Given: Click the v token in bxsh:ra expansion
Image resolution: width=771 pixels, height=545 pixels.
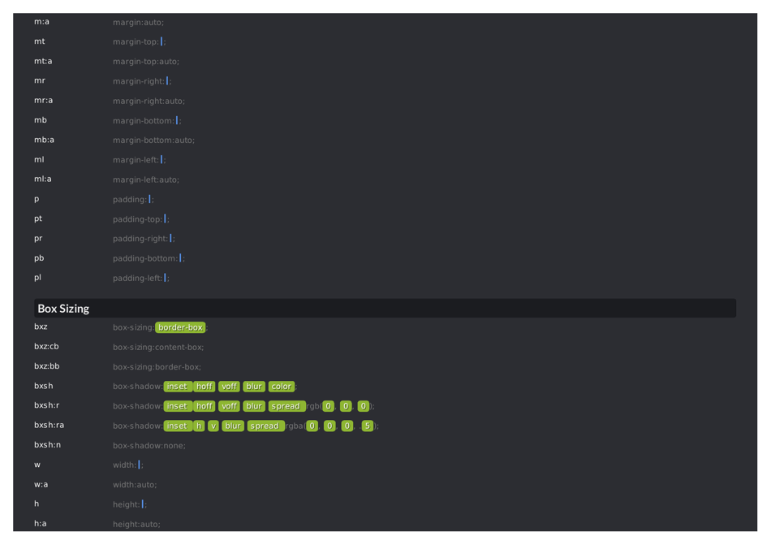Looking at the screenshot, I should 213,426.
